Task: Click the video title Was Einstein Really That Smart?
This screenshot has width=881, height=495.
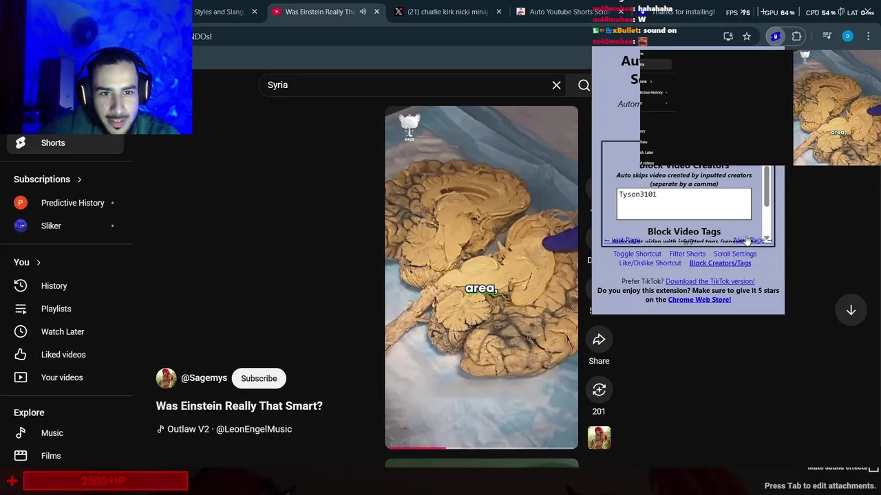Action: (x=239, y=406)
